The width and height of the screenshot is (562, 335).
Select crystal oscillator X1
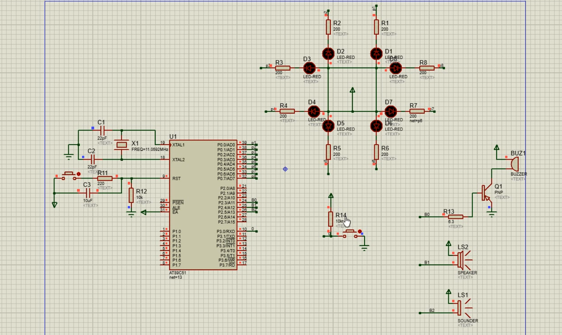tap(122, 145)
